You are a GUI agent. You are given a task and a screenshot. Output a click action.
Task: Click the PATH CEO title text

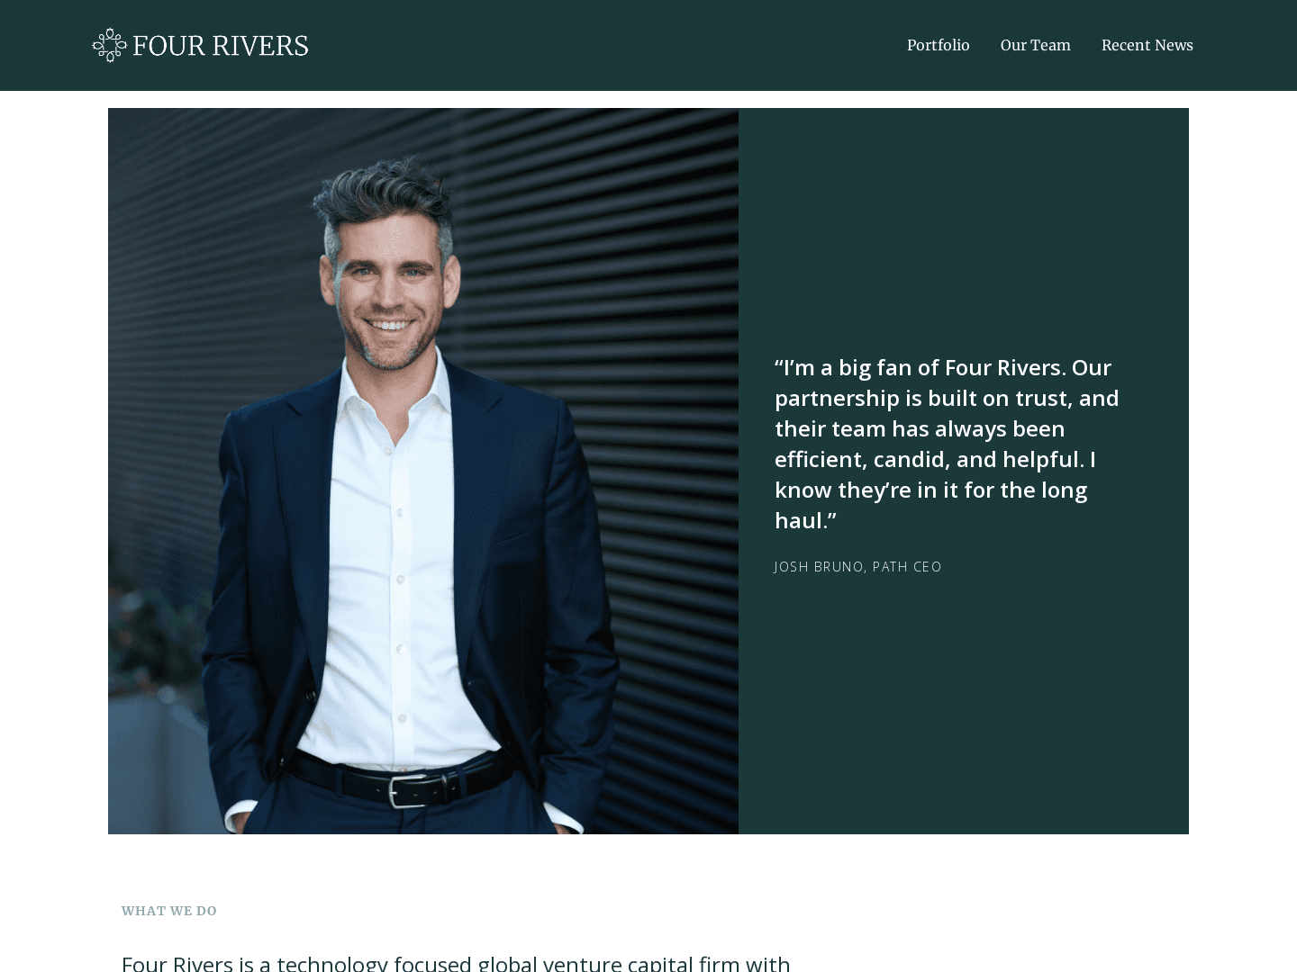(907, 567)
